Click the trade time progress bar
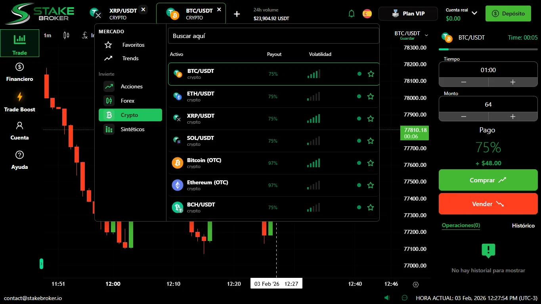The image size is (541, 304). point(488,49)
